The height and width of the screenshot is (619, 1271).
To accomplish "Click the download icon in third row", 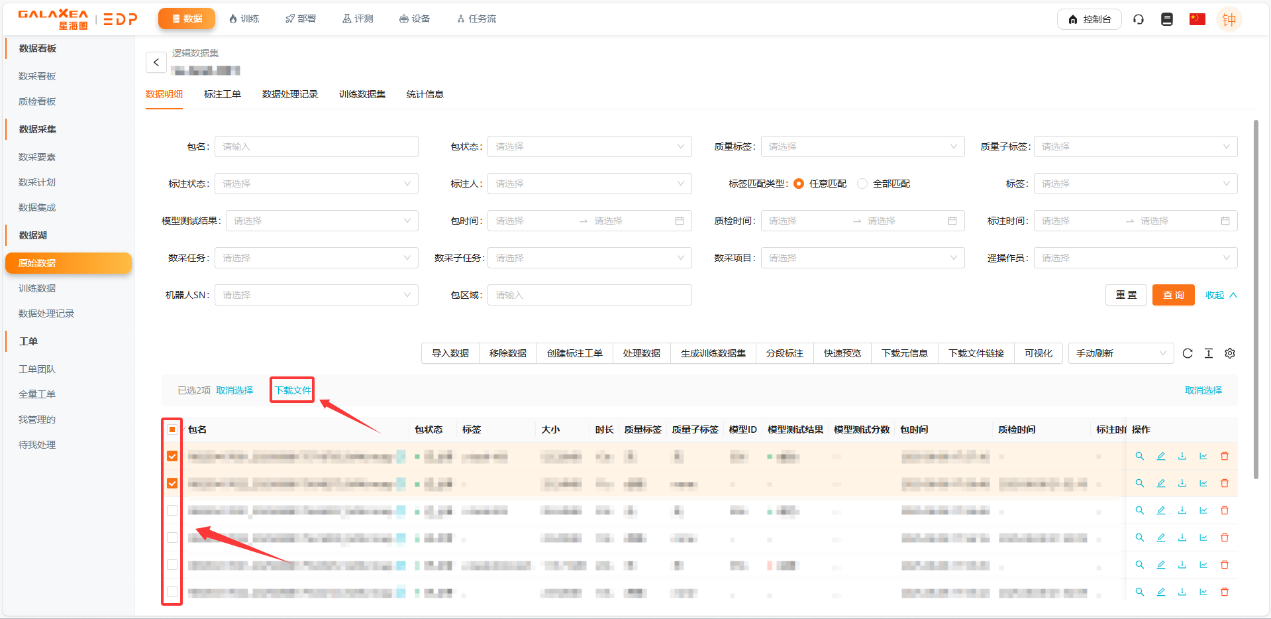I will click(x=1182, y=510).
